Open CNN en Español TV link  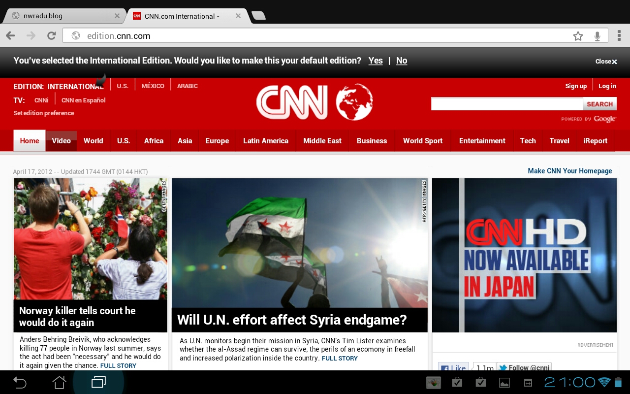[x=84, y=100]
